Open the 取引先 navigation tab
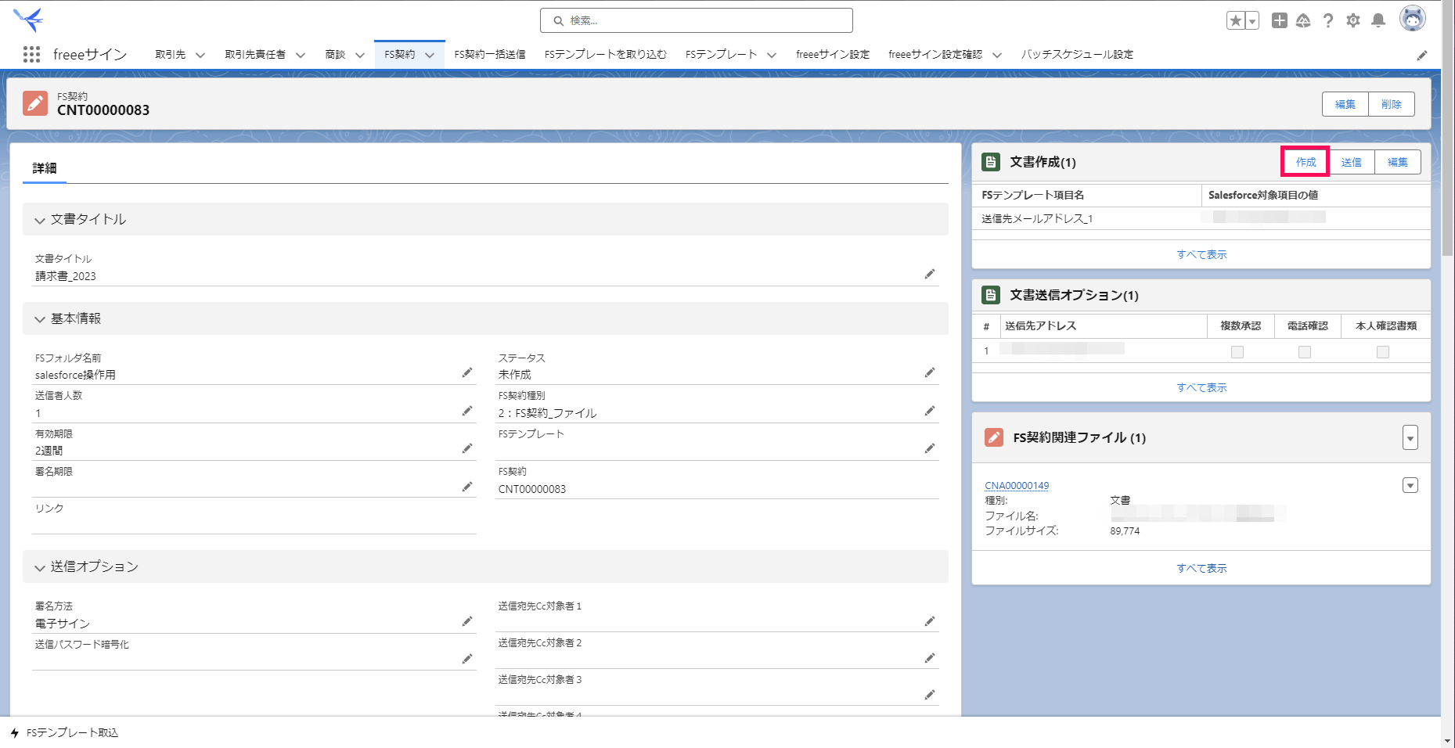 point(171,55)
